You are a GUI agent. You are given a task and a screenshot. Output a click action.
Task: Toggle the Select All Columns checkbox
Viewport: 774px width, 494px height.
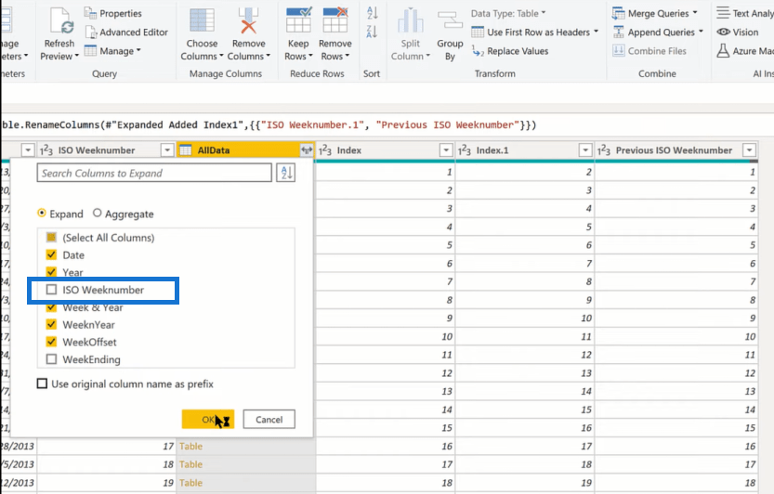(x=51, y=238)
